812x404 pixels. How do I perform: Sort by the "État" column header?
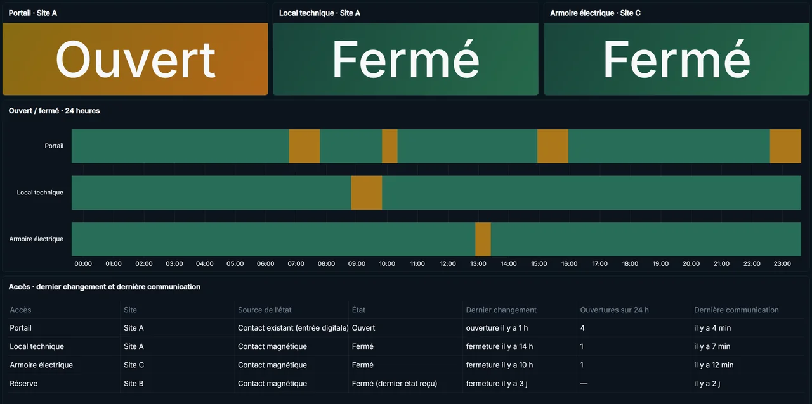(358, 310)
